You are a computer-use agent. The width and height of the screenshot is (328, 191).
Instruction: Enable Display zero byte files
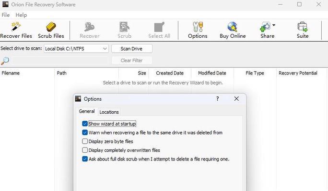pos(85,141)
